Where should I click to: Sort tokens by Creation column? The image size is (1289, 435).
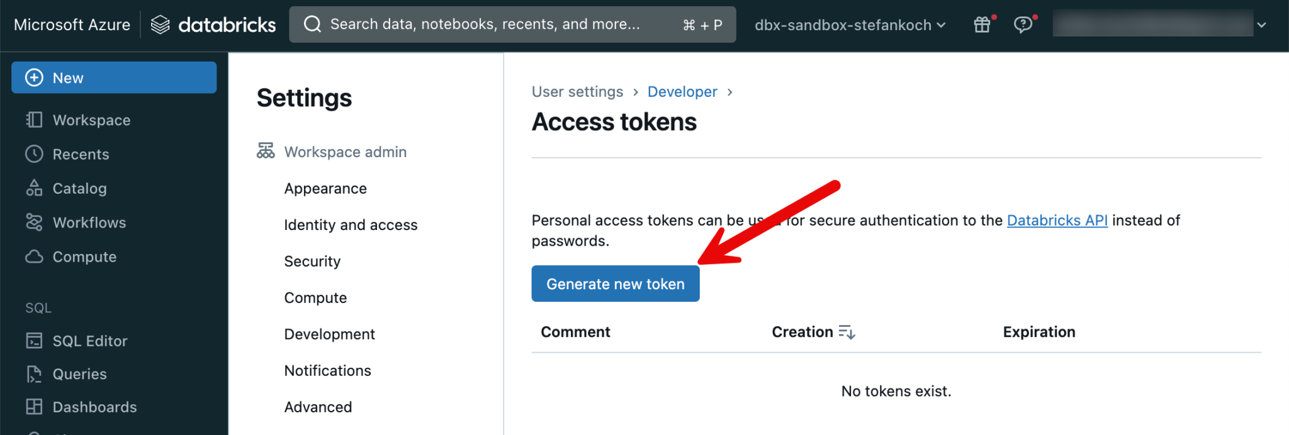click(x=847, y=332)
